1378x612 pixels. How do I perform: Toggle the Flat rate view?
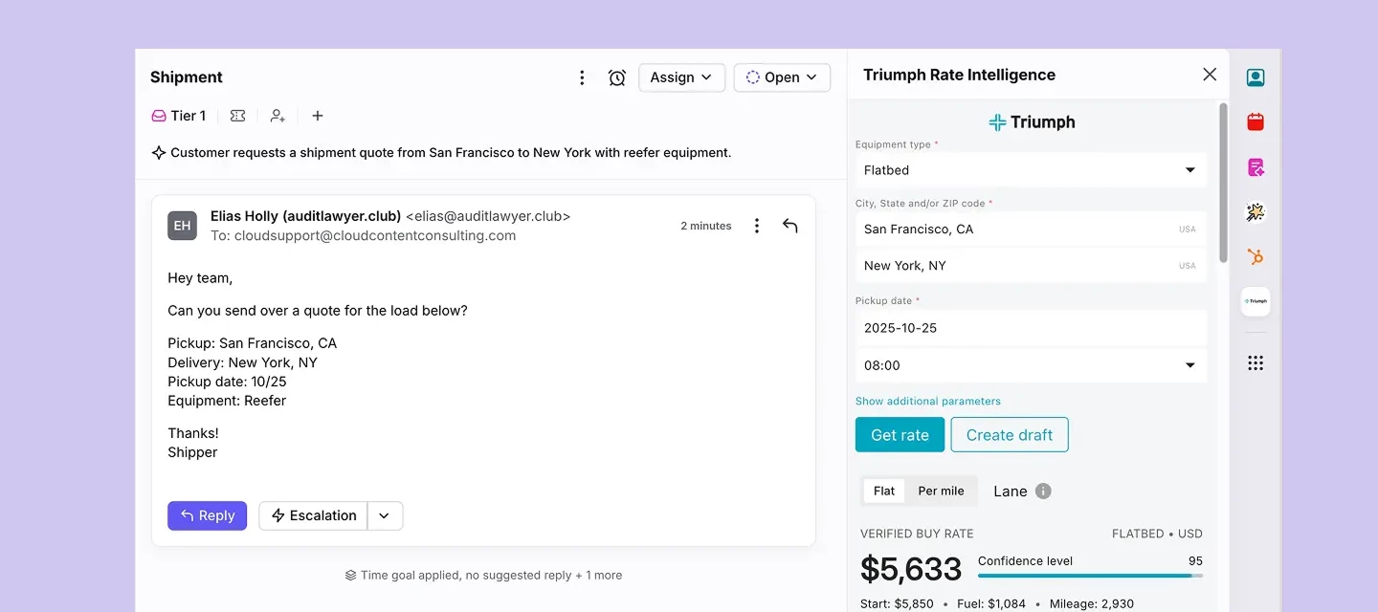883,491
